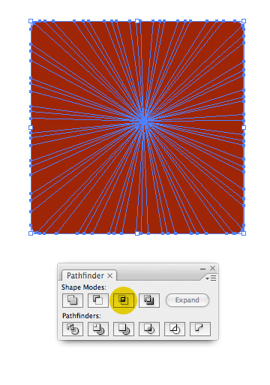This screenshot has height=385, width=270.
Task: Apply the Divide pathfinder
Action: pos(73,329)
